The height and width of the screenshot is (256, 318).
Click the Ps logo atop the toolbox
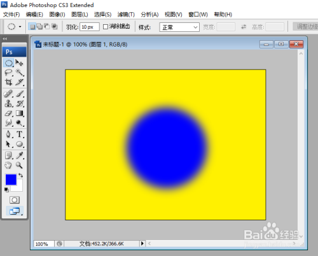(x=14, y=52)
